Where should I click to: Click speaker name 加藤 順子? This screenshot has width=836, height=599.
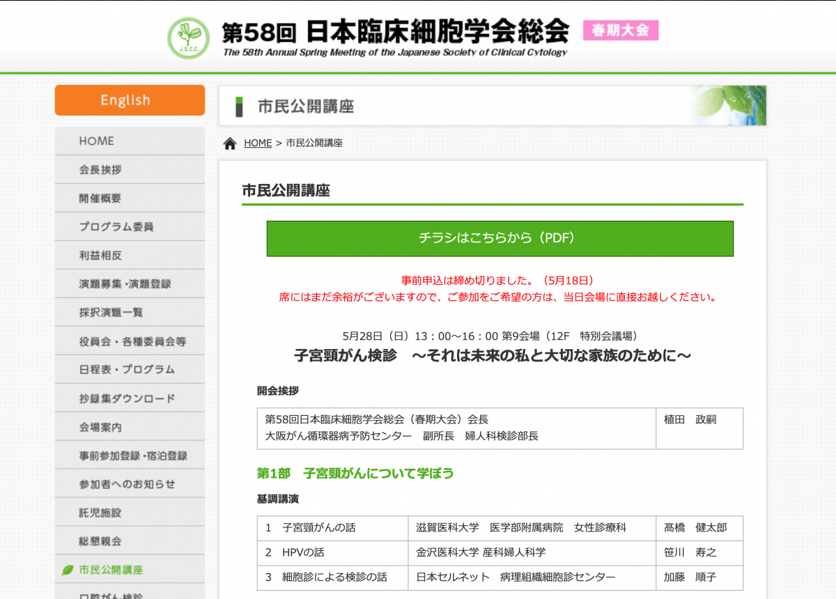(x=690, y=577)
